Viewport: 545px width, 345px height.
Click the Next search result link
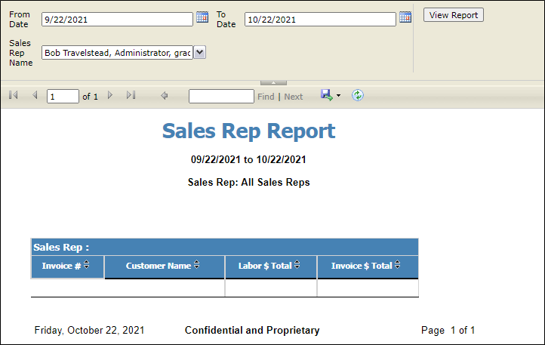coord(294,97)
